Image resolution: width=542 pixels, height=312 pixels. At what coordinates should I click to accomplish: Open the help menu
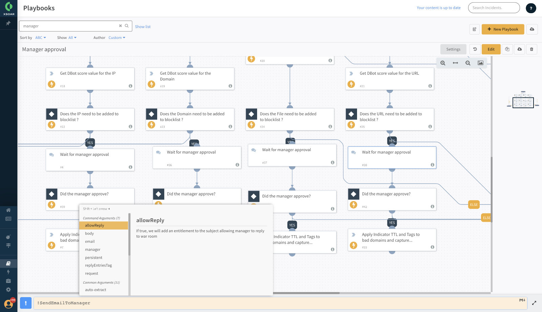pyautogui.click(x=531, y=8)
